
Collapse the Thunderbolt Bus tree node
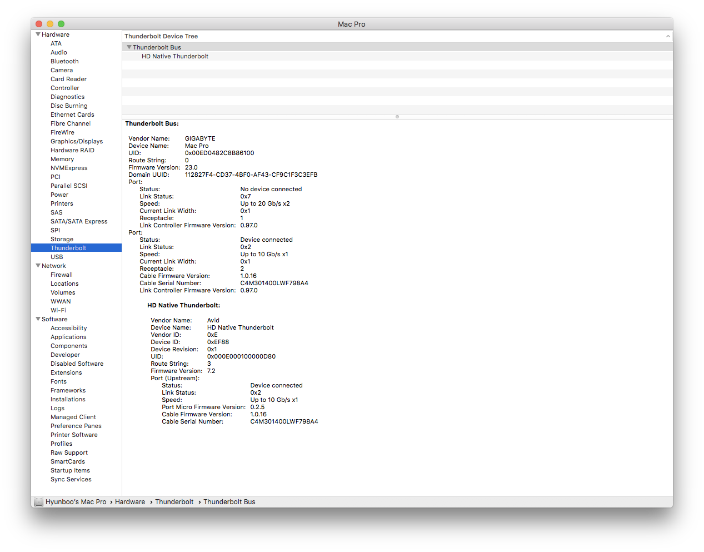click(129, 47)
